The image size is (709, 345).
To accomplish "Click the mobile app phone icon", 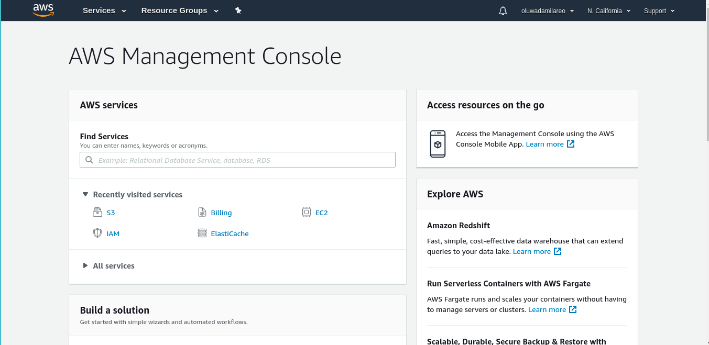I will (x=438, y=144).
